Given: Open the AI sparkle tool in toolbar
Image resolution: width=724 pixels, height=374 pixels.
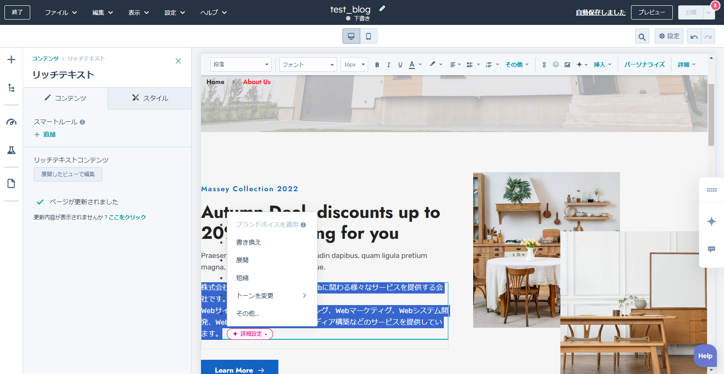Looking at the screenshot, I should click(582, 65).
